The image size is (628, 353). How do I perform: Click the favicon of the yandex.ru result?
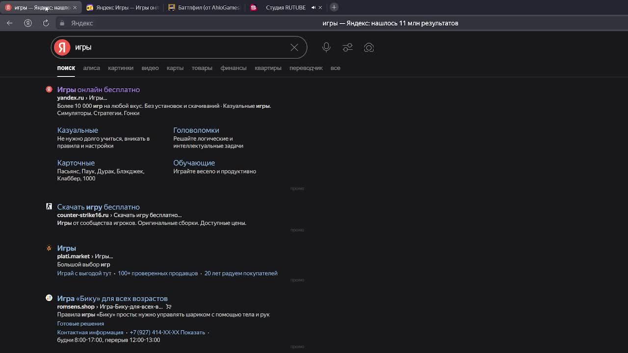point(49,89)
